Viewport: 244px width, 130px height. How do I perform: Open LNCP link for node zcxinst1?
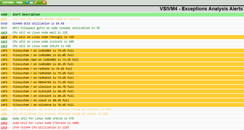tap(4, 42)
